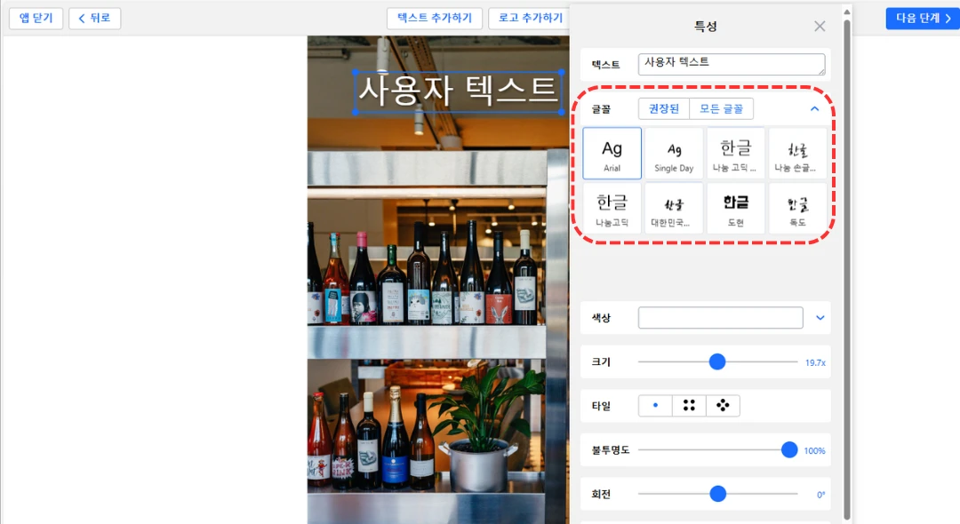Choose the Single Day font tile
Screen dimensions: 960x524
pos(674,154)
